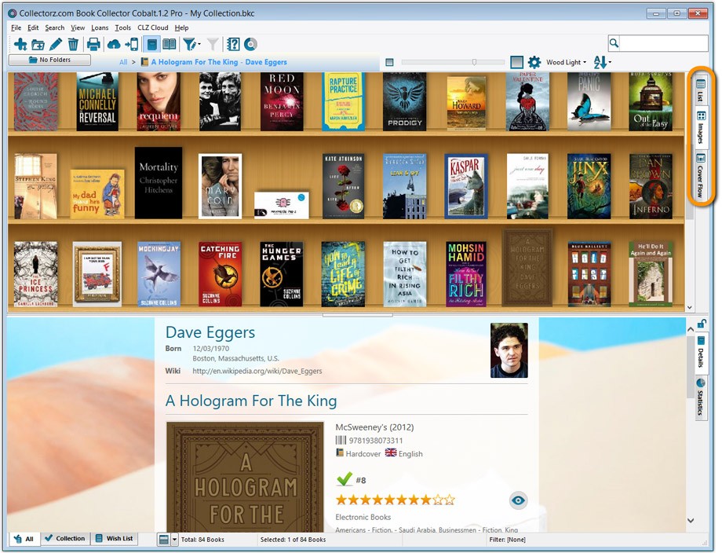
Task: Select the Details side tab
Action: (x=700, y=353)
